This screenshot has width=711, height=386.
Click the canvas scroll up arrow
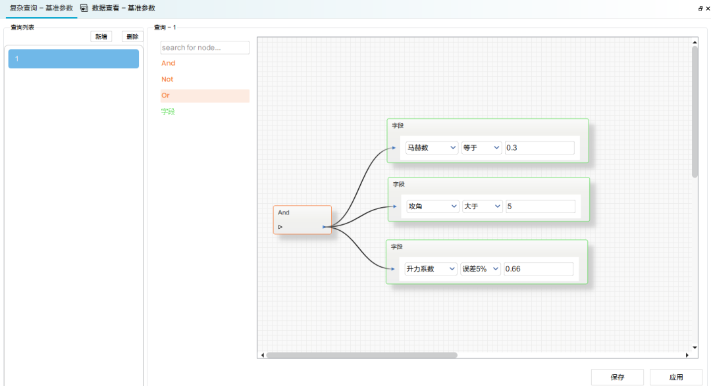coord(695,42)
